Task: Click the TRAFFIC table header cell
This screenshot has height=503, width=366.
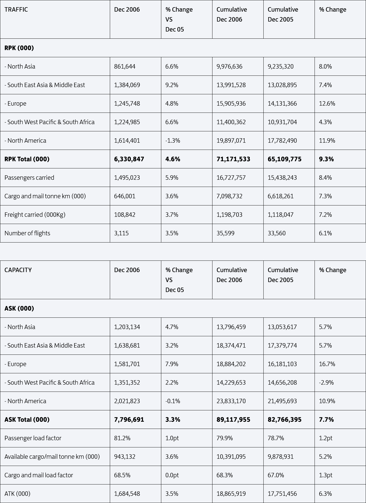Action: click(55, 19)
